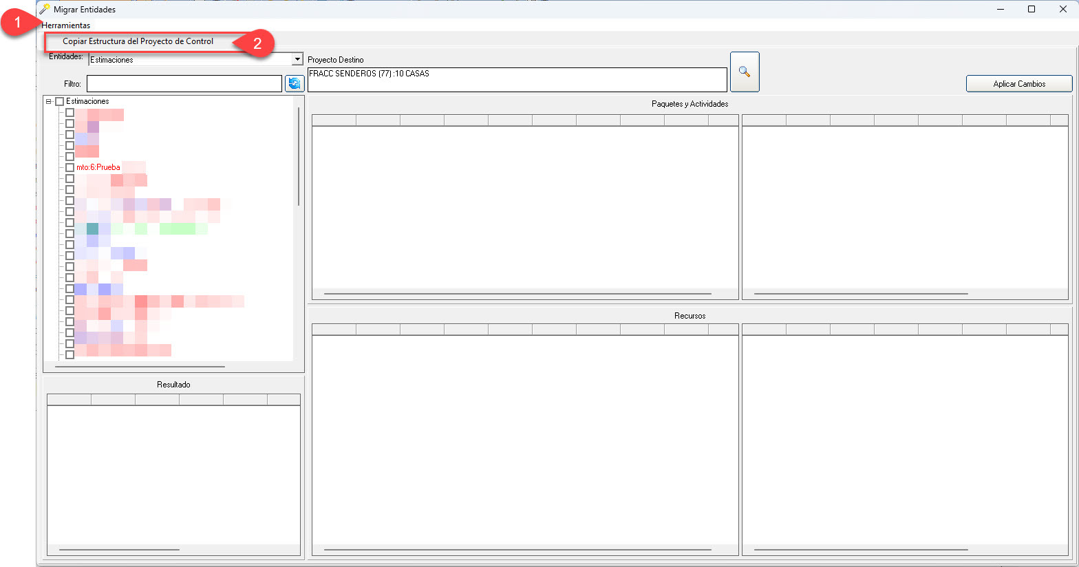Click the Proyecto Destino text box
This screenshot has height=567, width=1079.
(x=516, y=80)
